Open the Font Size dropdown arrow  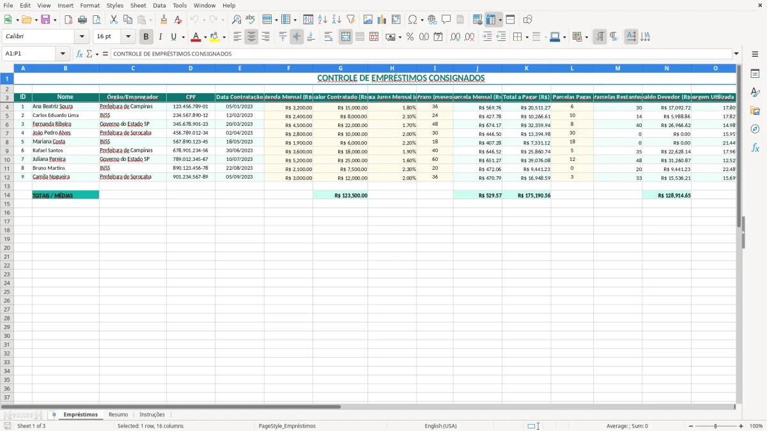pos(128,37)
